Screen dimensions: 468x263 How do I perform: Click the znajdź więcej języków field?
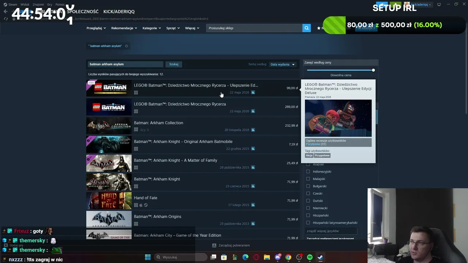pos(332,231)
